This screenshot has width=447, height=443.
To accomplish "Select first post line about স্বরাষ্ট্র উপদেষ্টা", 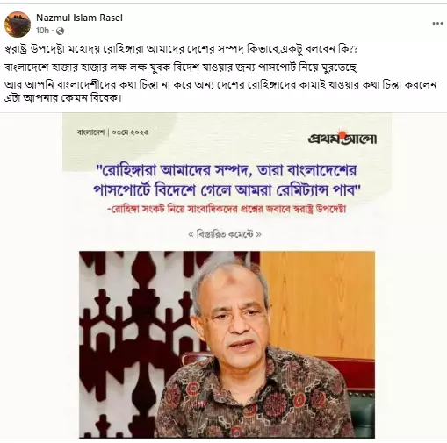I will click(181, 49).
